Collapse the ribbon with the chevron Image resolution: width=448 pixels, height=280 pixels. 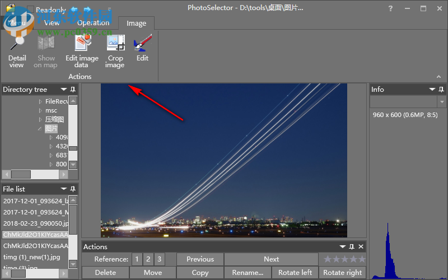point(438,77)
